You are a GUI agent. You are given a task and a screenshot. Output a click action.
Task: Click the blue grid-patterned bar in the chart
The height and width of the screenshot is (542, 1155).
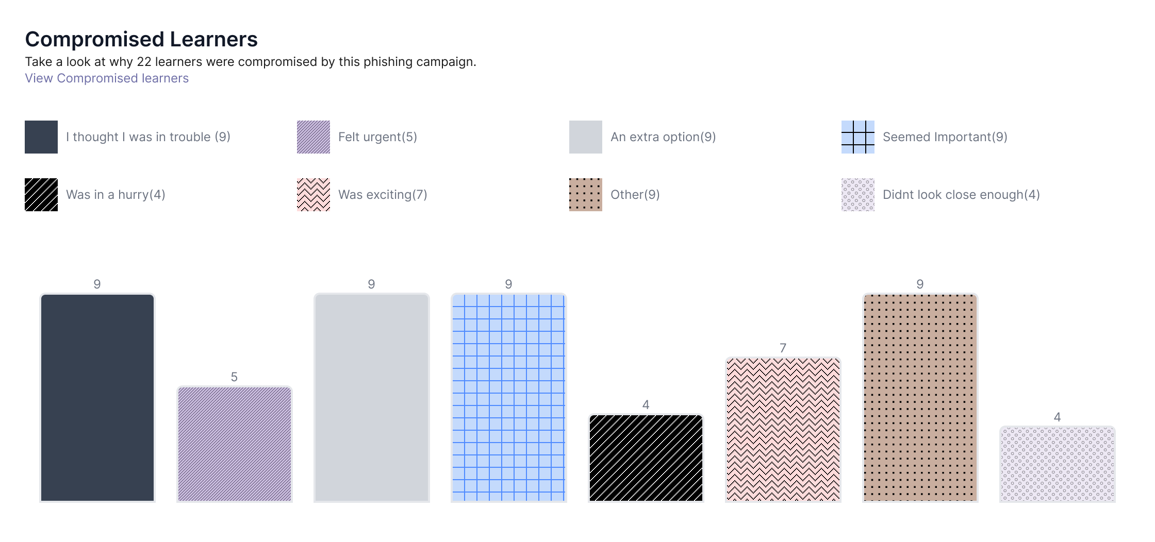point(509,398)
